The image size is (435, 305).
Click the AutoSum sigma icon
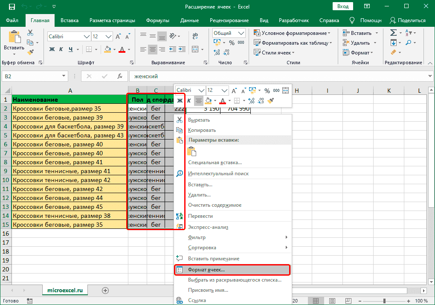click(x=393, y=33)
